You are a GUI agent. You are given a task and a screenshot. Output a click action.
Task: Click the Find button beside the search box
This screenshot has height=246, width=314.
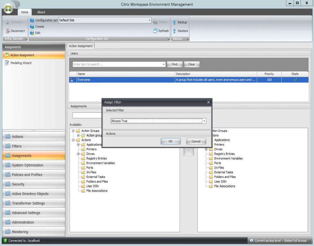tap(174, 64)
